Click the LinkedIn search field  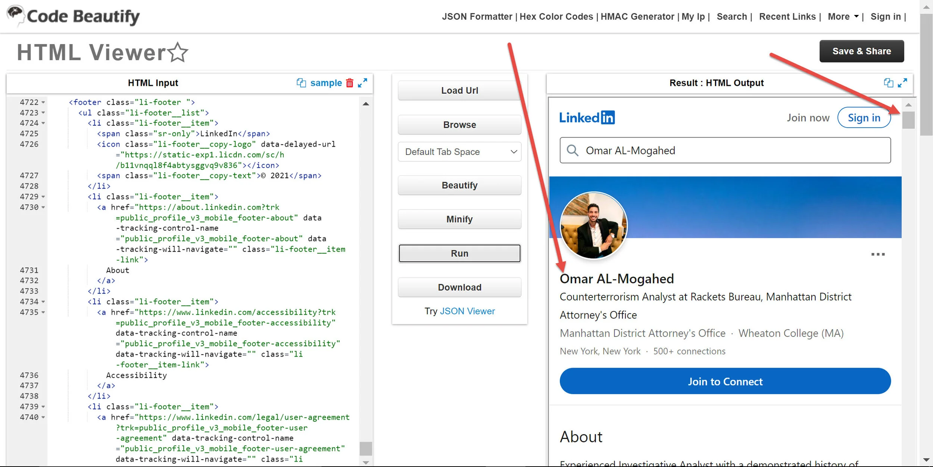725,150
